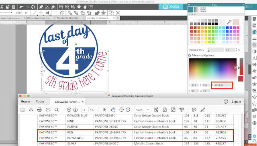Pick the black swatch in Fill Color
The image size is (257, 146).
(x=216, y=24)
